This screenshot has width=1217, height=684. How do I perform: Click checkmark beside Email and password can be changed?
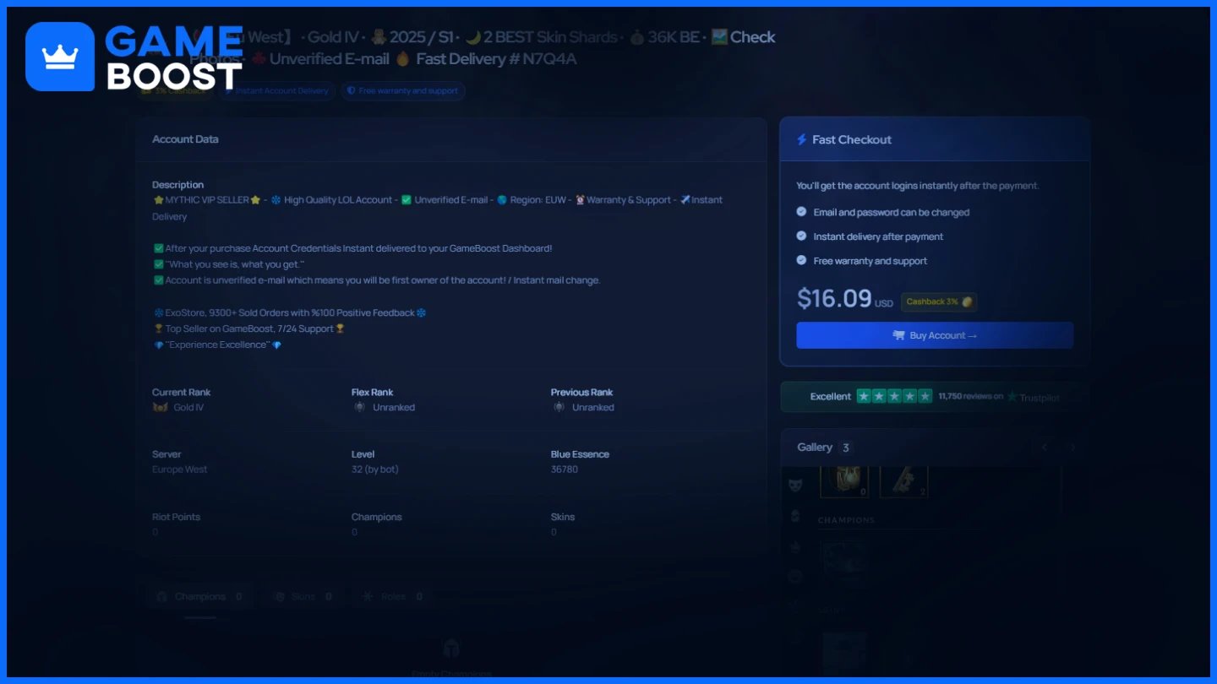[801, 212]
